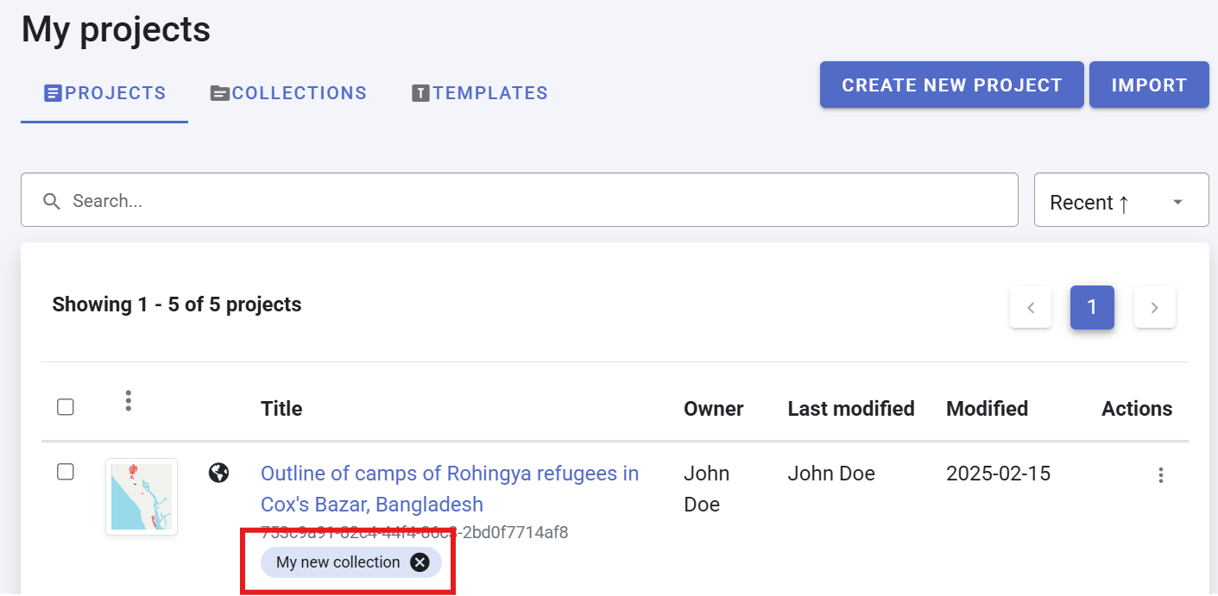Toggle the select-all projects checkbox
Screen dimensions: 1218x596
click(x=66, y=407)
